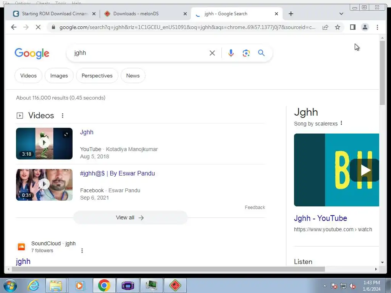391x293 pixels.
Task: Play the 3:18 Jghh video thumbnail
Action: (44, 143)
